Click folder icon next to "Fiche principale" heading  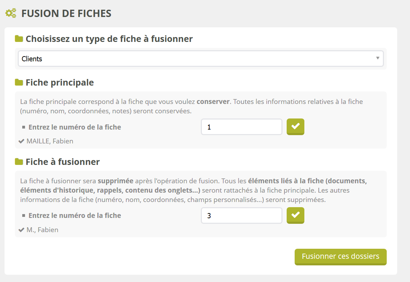point(19,82)
